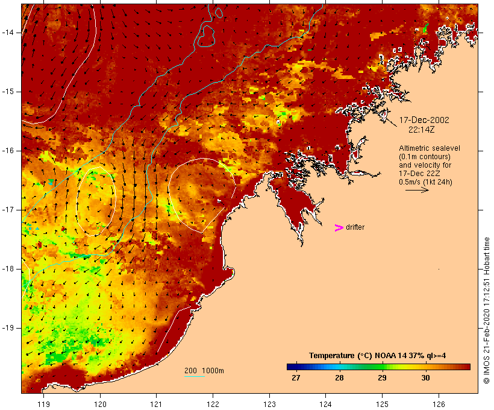Click the '-19' latitude axis label
This screenshot has height=410, width=494.
pyautogui.click(x=8, y=328)
